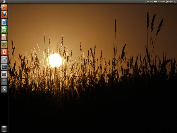Open the Workspace Switcher

[x=4, y=74]
